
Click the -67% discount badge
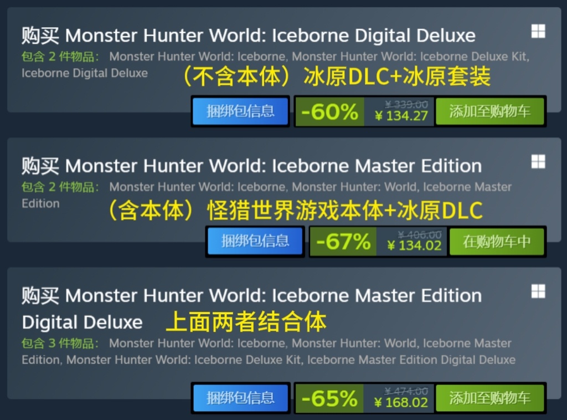[343, 241]
